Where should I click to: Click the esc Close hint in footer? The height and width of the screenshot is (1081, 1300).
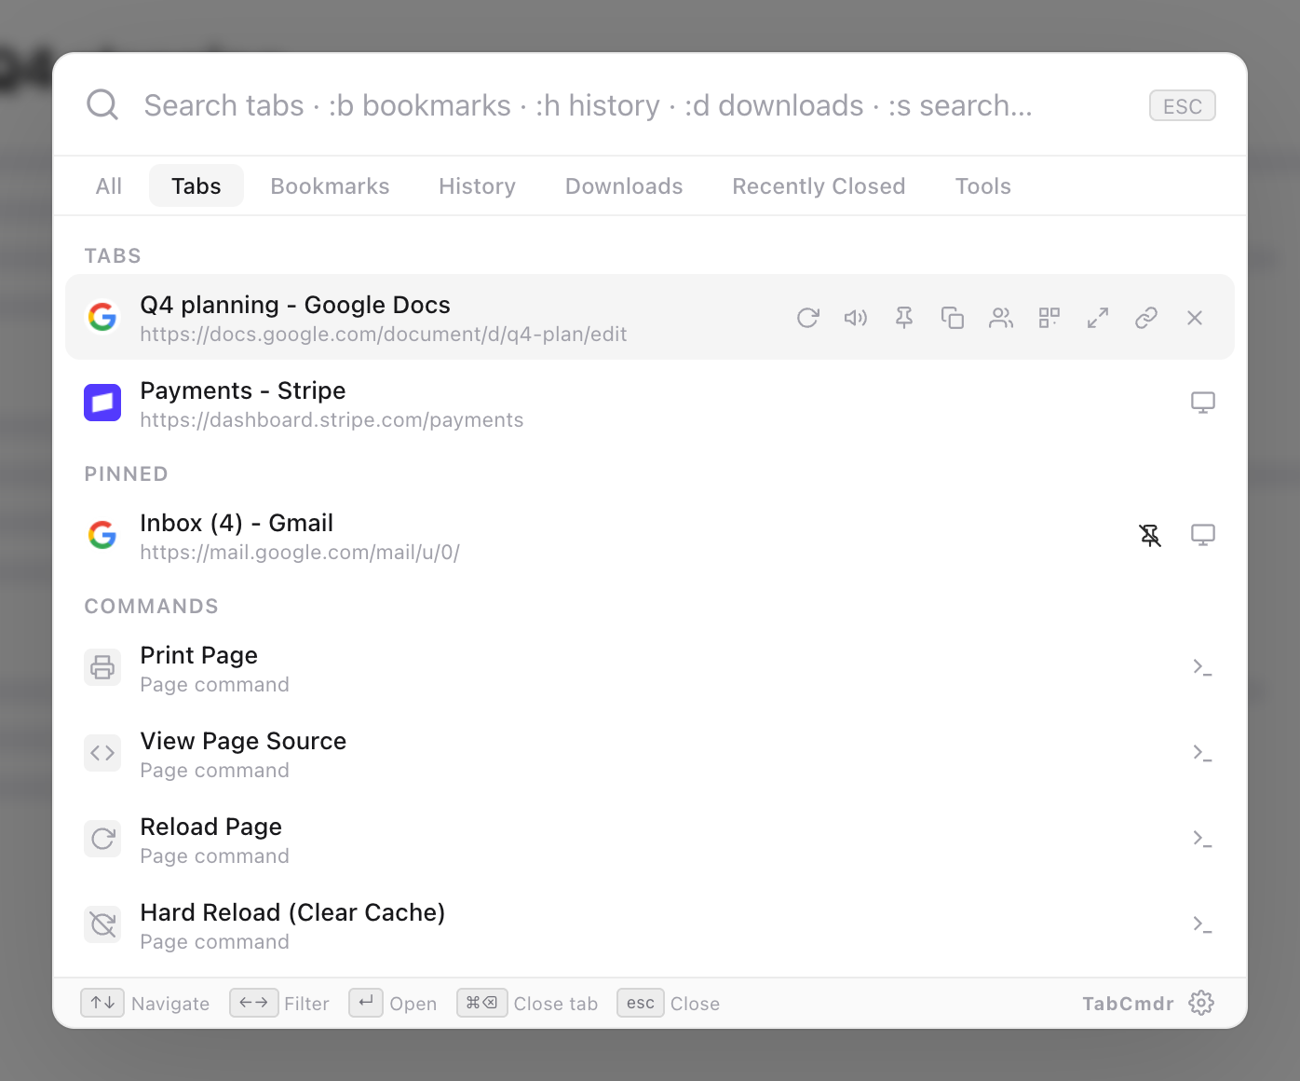click(669, 1003)
